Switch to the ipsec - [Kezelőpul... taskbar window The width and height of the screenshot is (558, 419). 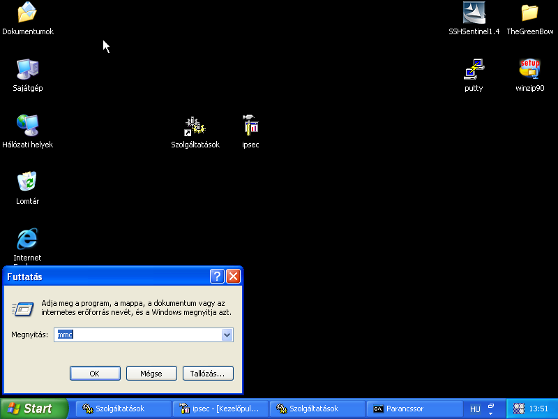point(220,409)
